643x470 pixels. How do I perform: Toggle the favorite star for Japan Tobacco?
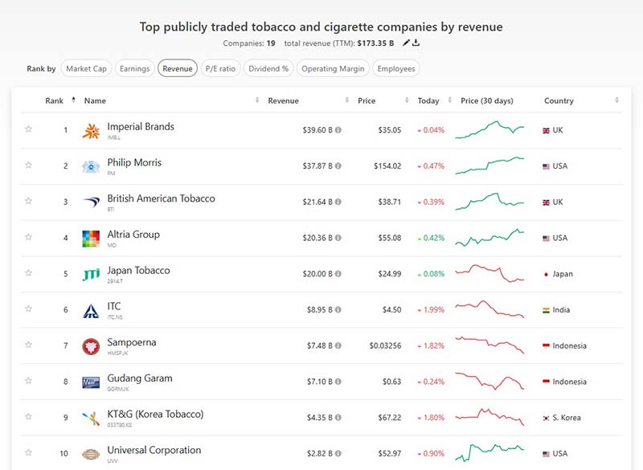point(28,274)
